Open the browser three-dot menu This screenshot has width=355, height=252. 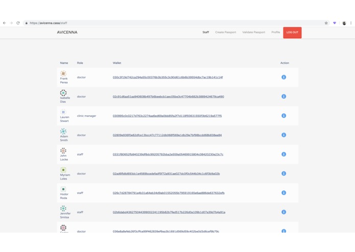(351, 23)
